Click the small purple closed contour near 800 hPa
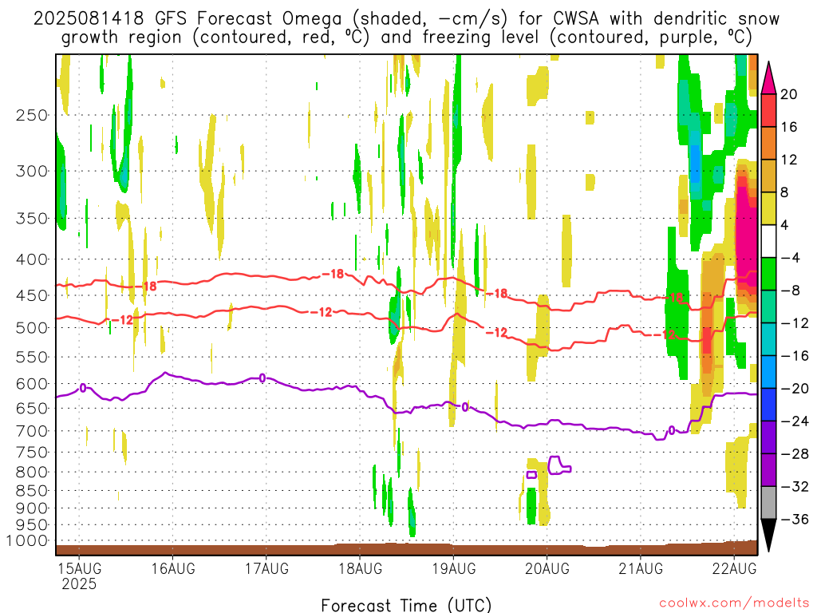The width and height of the screenshot is (817, 613). coord(532,474)
